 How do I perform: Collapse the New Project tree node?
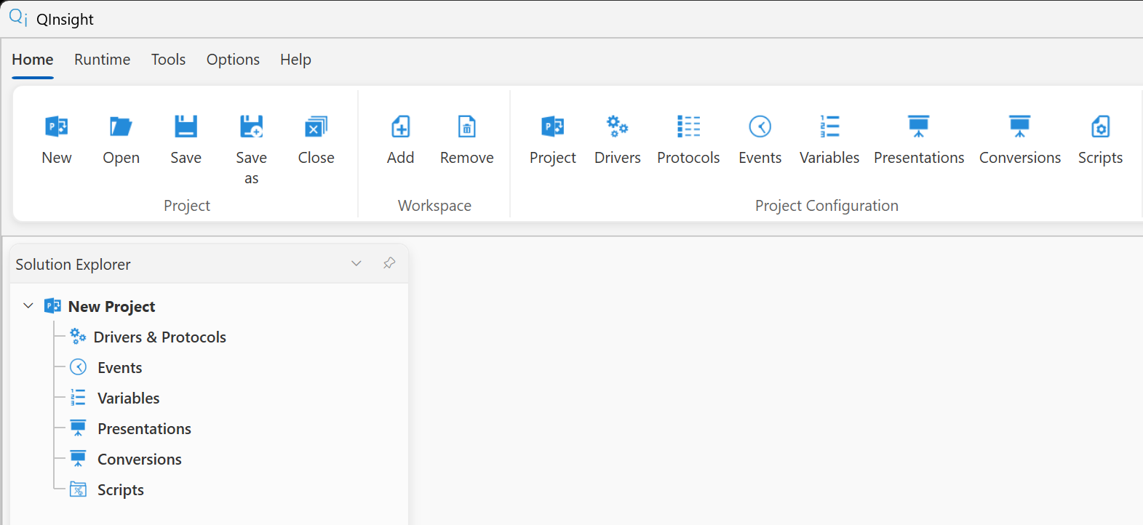click(x=28, y=306)
